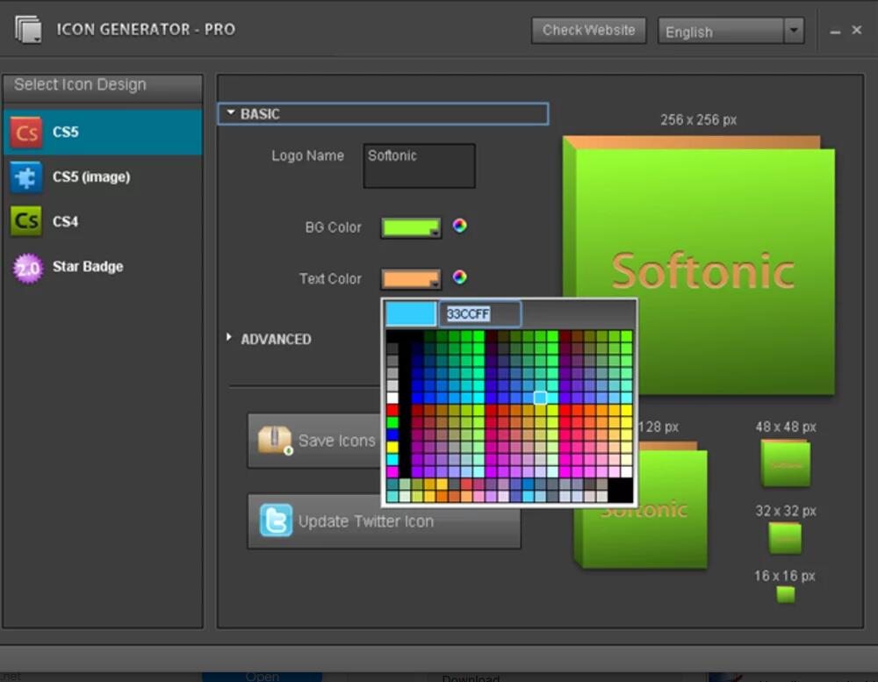Image resolution: width=878 pixels, height=682 pixels.
Task: Select the CS5 (image) list item
Action: click(x=103, y=177)
